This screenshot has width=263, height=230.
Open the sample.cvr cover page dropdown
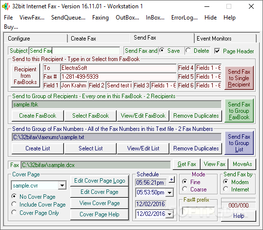tap(62, 186)
